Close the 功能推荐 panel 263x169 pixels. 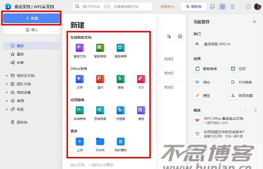pyautogui.click(x=254, y=22)
